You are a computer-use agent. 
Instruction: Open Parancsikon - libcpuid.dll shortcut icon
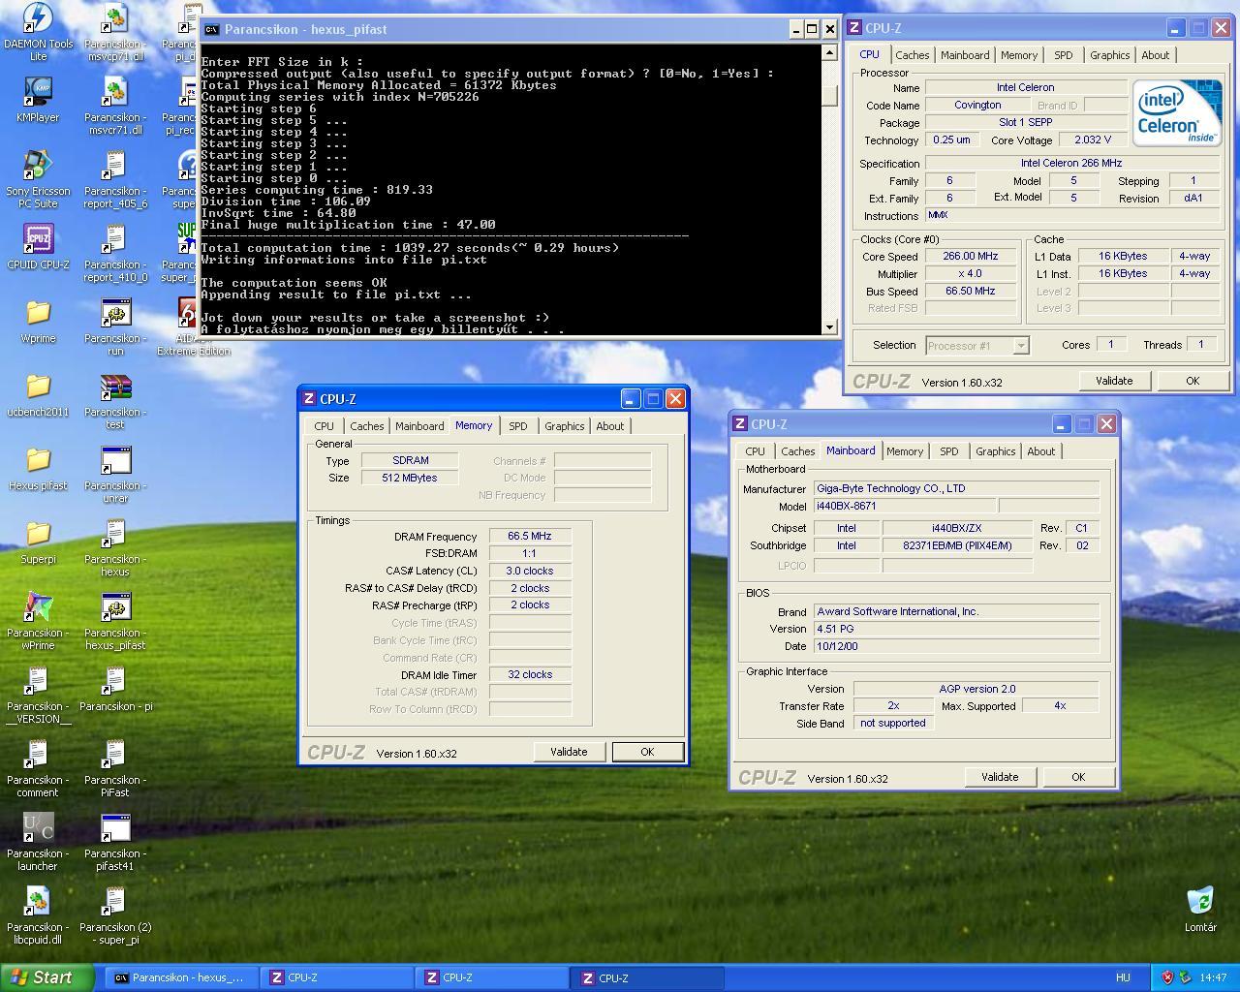pos(38,901)
